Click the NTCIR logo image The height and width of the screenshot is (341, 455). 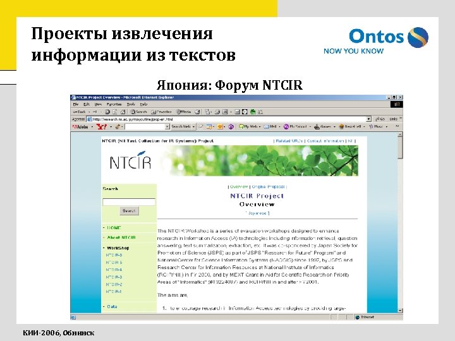(131, 161)
